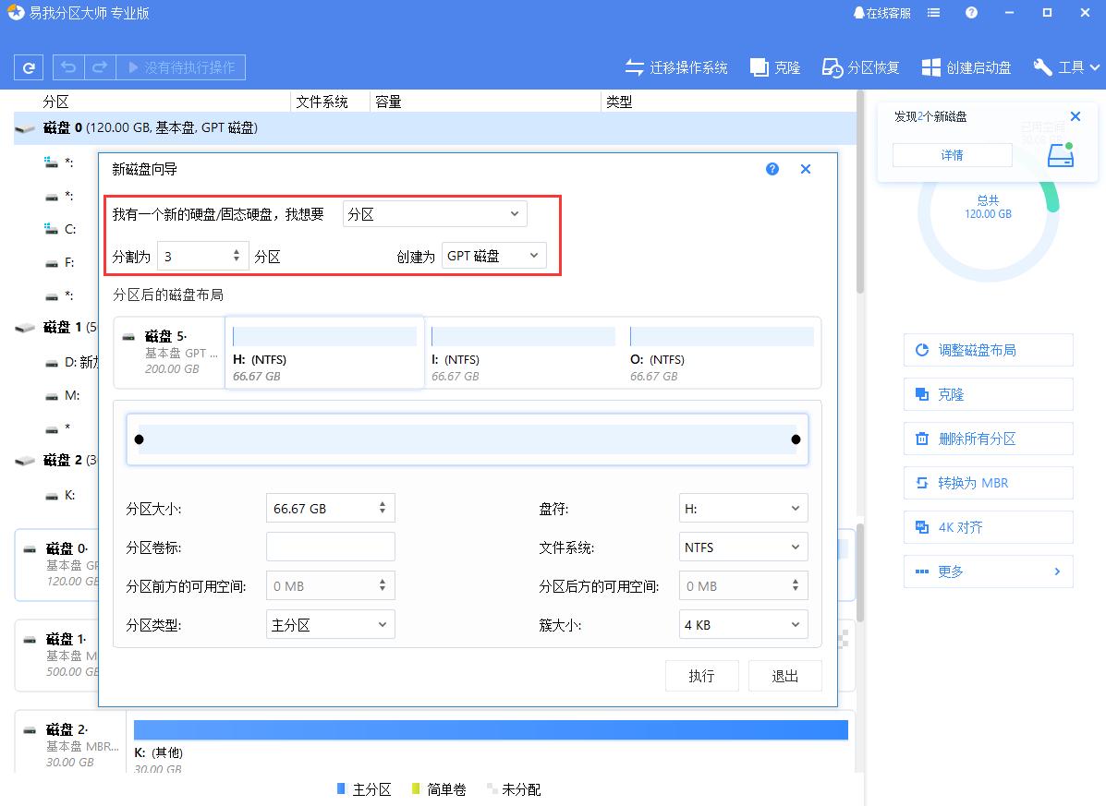Open 迁移操作系统 (Migrate OS) tool
The height and width of the screenshot is (806, 1106).
click(676, 66)
